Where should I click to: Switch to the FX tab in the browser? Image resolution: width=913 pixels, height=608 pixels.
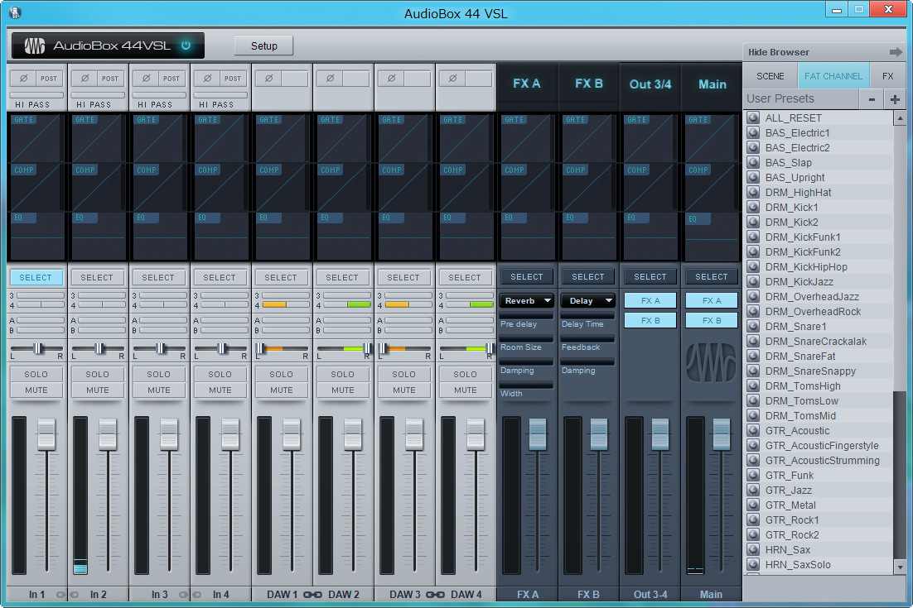888,76
